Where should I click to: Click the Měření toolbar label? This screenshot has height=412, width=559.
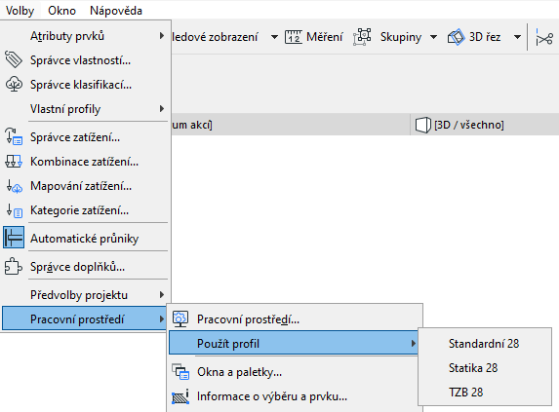pyautogui.click(x=325, y=37)
